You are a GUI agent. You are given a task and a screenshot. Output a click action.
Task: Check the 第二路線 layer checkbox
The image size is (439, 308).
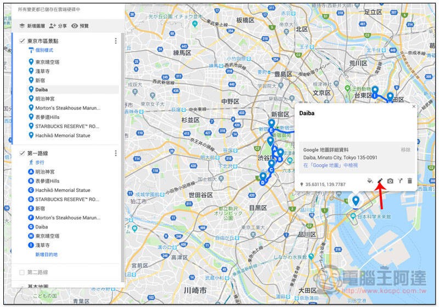pyautogui.click(x=22, y=272)
